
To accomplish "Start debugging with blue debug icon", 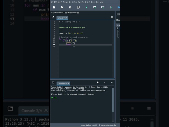I will pyautogui.click(x=119, y=7).
